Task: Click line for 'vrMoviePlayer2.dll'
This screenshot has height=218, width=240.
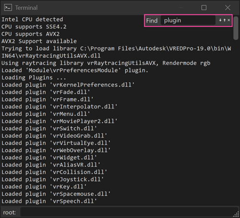Action: (x=60, y=121)
